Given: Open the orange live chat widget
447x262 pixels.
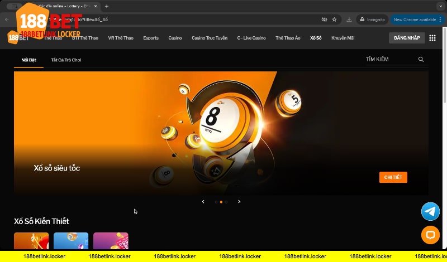Looking at the screenshot, I should (430, 235).
